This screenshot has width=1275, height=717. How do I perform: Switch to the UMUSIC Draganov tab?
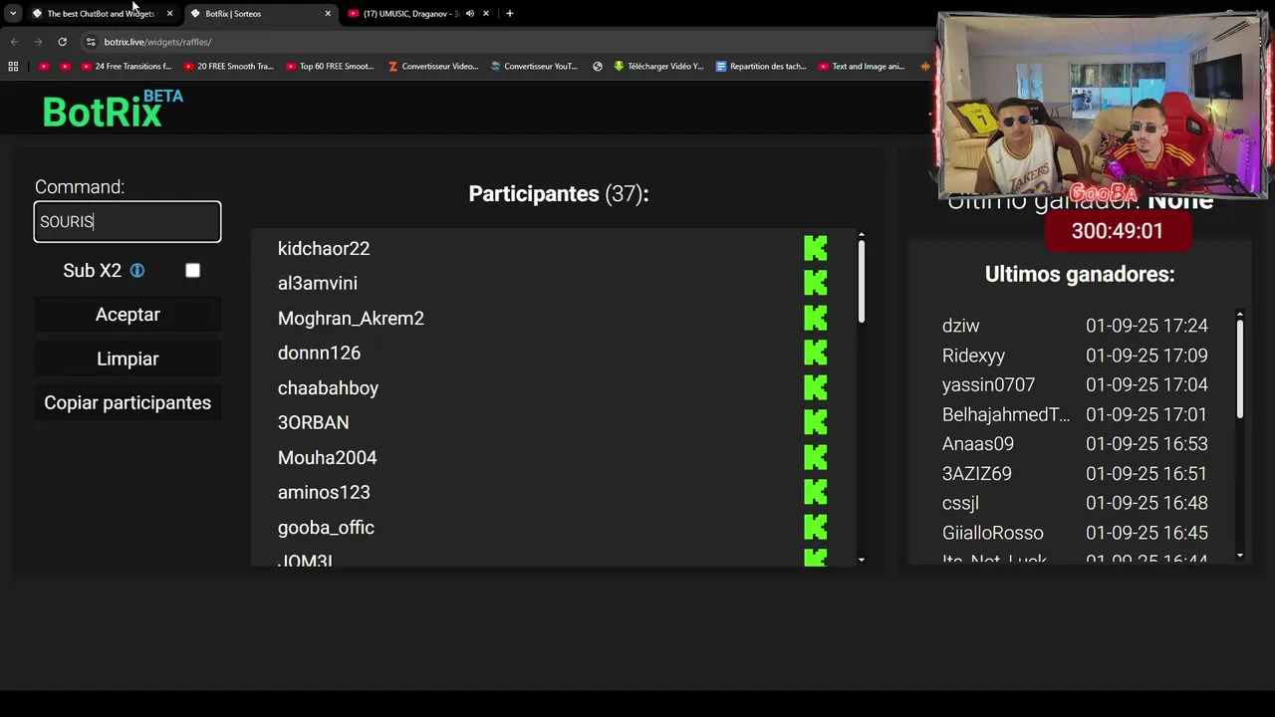click(410, 14)
